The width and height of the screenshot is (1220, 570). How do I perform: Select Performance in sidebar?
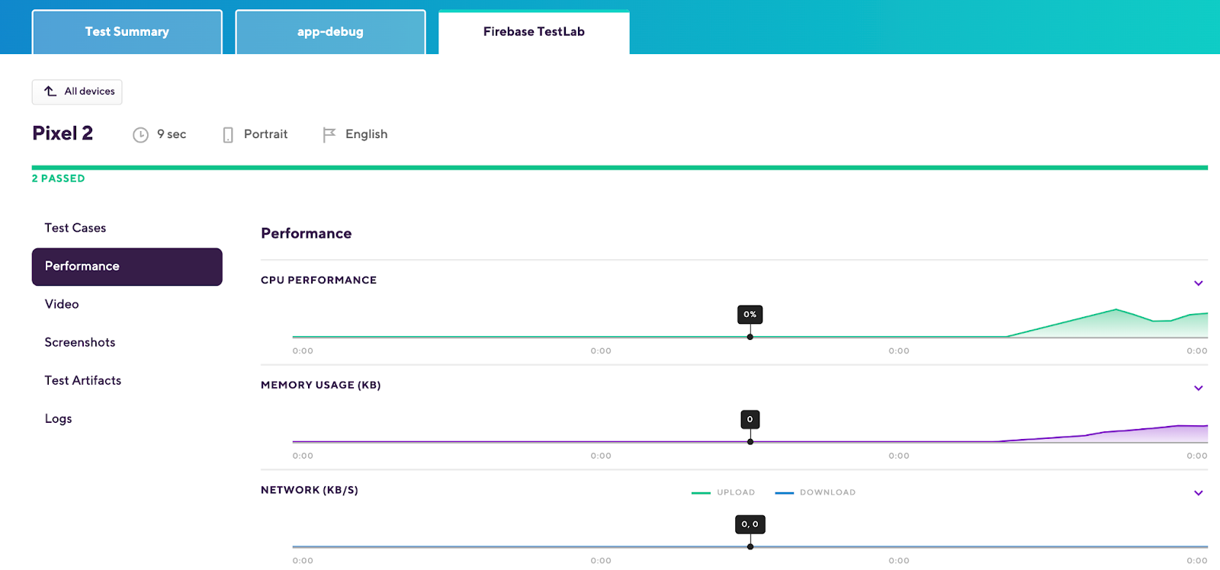(127, 266)
